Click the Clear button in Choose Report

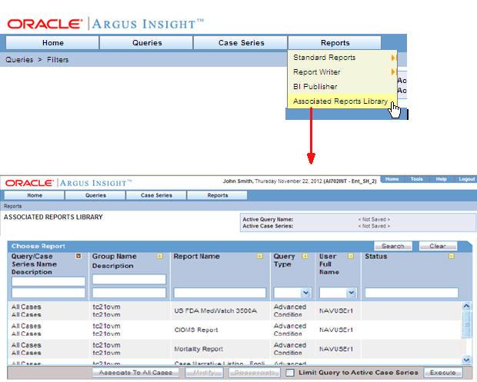click(x=438, y=246)
